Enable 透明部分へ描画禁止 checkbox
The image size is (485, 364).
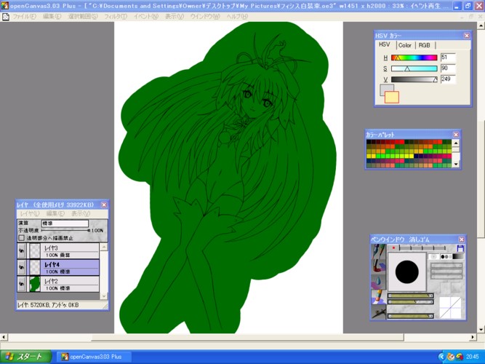click(21, 238)
